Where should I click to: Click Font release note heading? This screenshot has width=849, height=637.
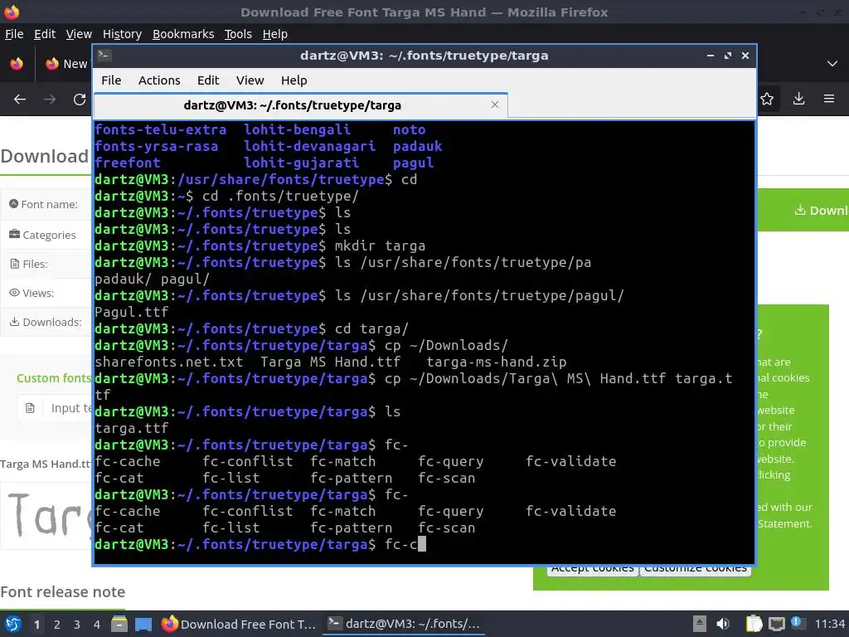coord(63,591)
